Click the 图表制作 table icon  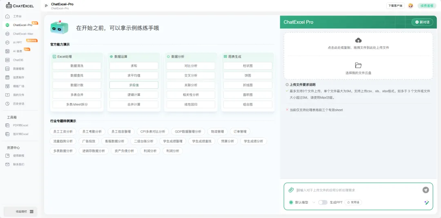(x=8, y=77)
